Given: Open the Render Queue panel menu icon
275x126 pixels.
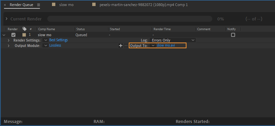Looking at the screenshot, I should point(39,5).
